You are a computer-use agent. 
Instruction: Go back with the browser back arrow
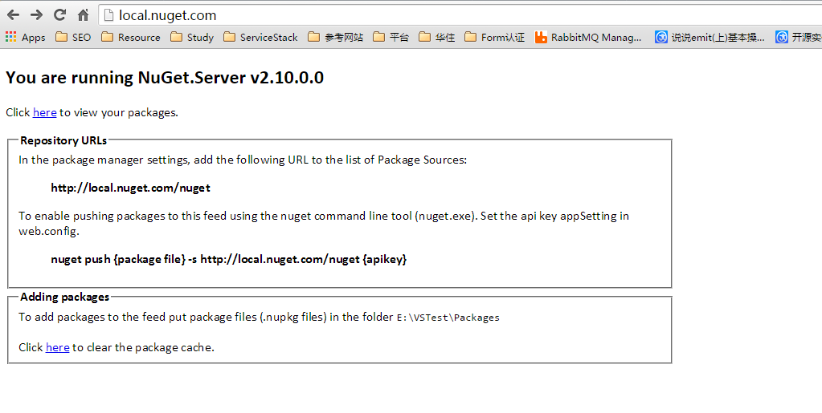(x=13, y=15)
